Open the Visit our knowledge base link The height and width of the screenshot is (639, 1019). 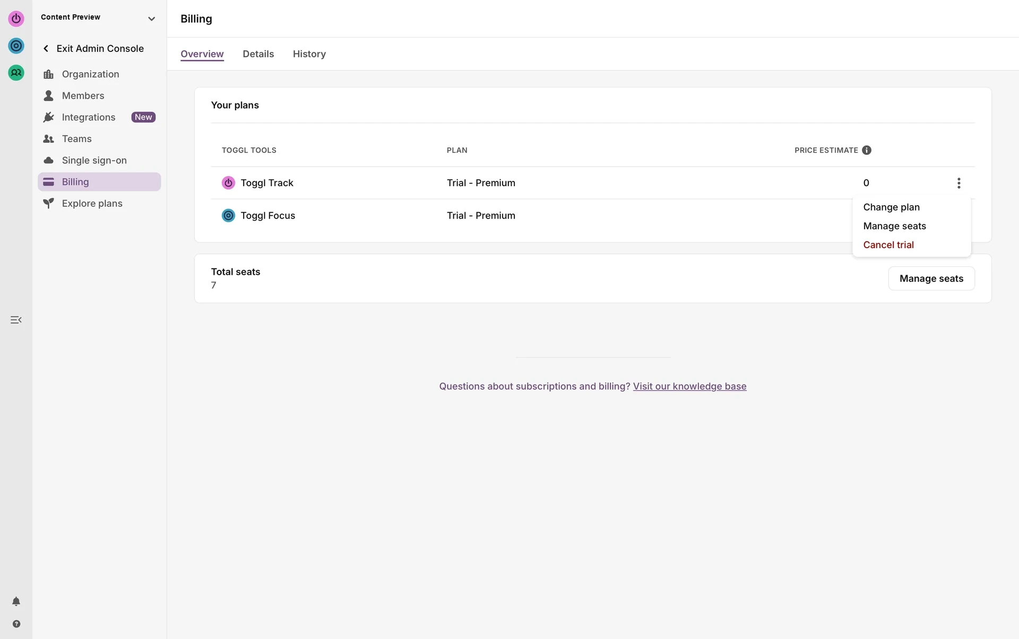[689, 387]
